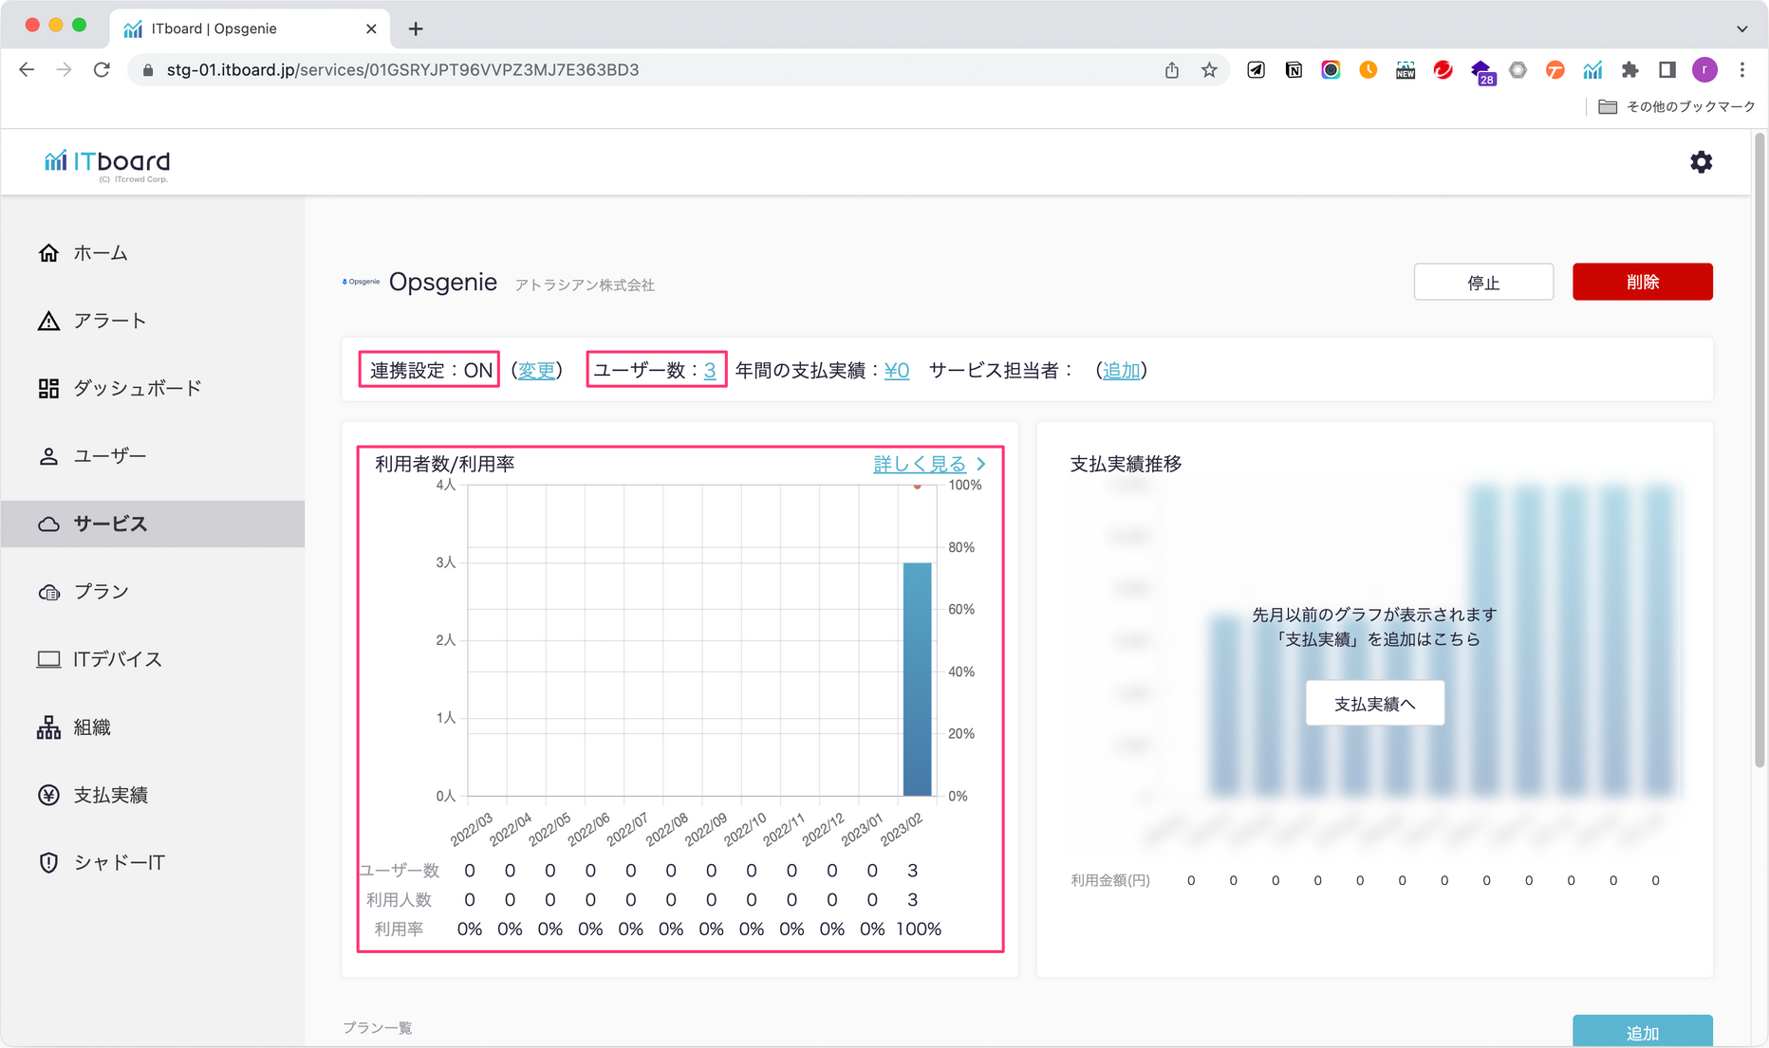Screen dimensions: 1769x1048
Task: Open the settings gear icon
Action: point(1701,162)
